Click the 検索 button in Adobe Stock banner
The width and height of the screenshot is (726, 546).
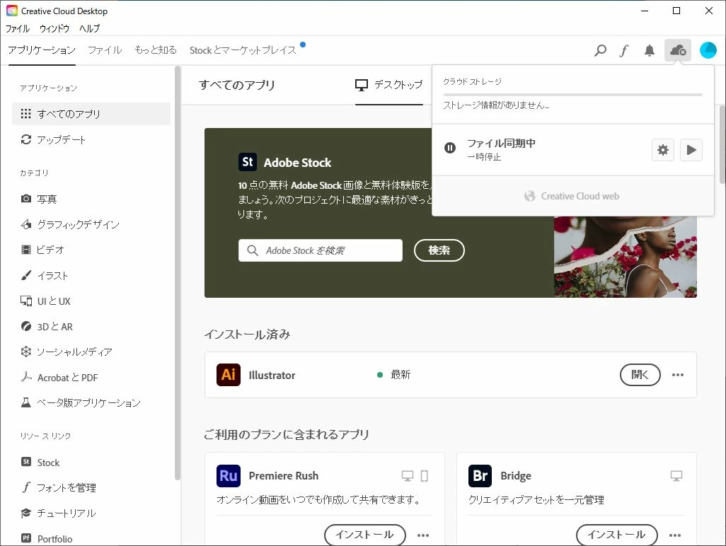click(x=439, y=250)
